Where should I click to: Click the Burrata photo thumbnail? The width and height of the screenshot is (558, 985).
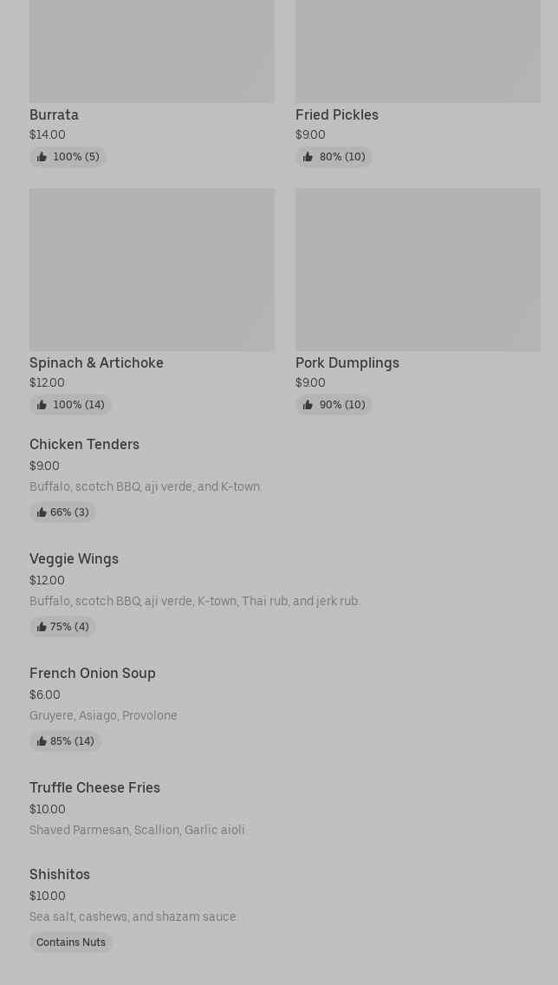tap(152, 51)
